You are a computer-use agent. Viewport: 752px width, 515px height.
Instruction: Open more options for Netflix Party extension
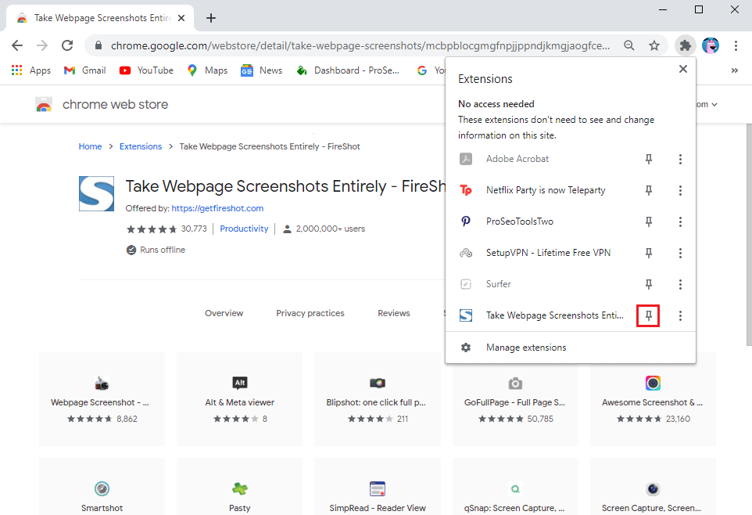[x=680, y=190]
